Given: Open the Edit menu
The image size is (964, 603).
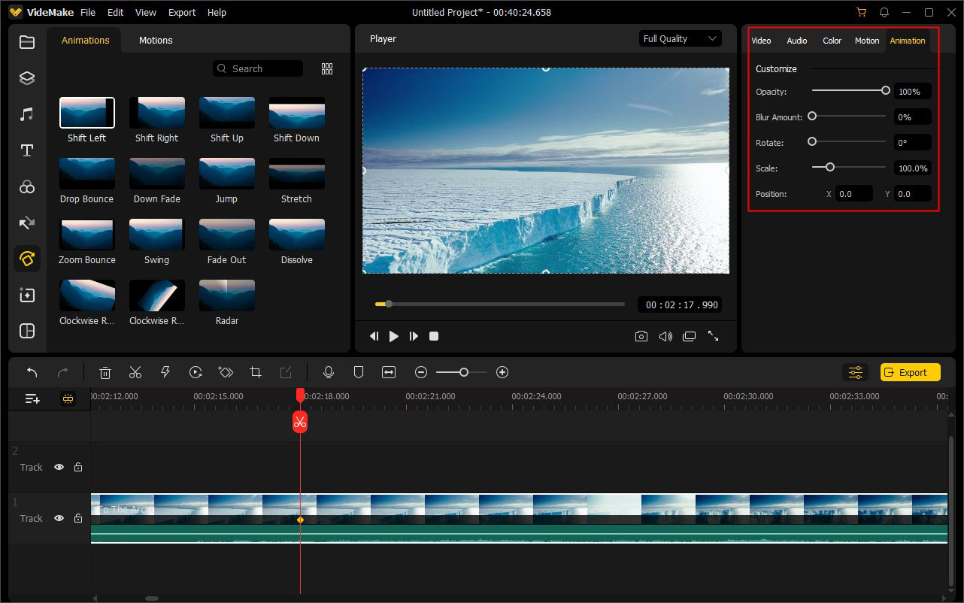Looking at the screenshot, I should [115, 12].
